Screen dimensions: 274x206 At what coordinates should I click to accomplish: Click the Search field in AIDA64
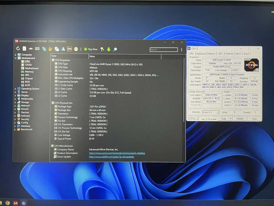pos(164,49)
